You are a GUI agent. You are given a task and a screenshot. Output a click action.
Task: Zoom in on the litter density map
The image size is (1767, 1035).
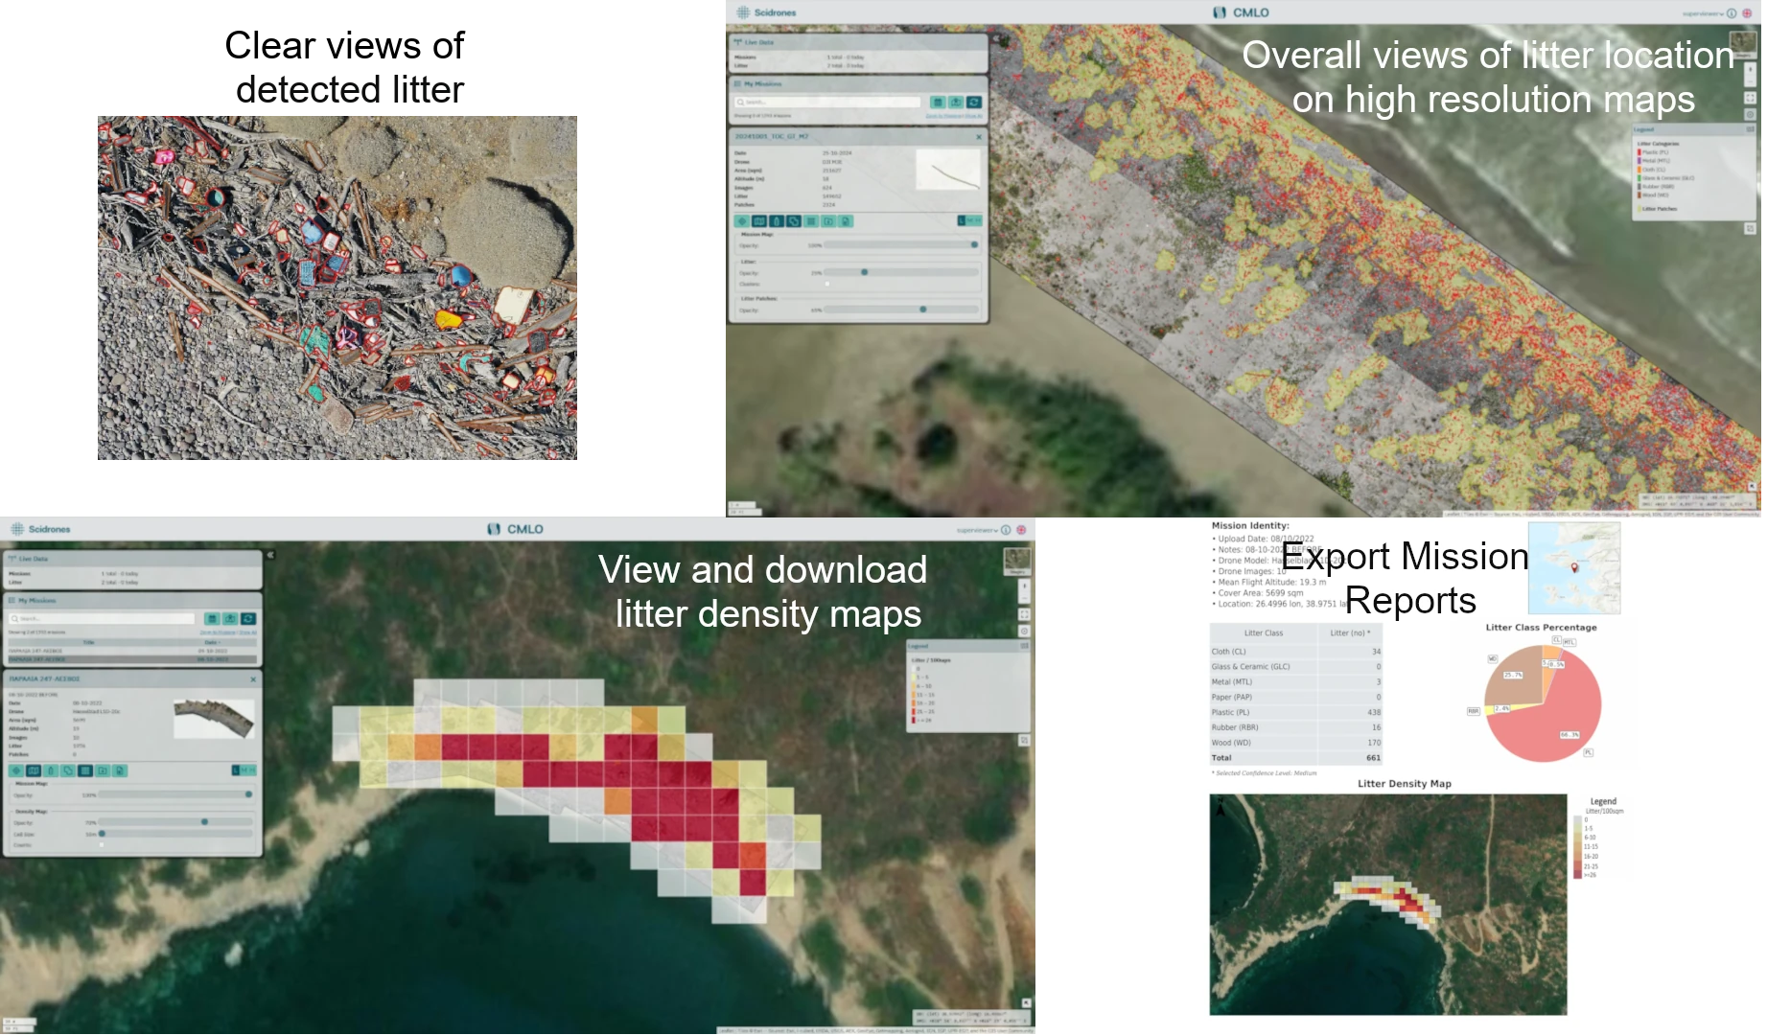pyautogui.click(x=1024, y=586)
